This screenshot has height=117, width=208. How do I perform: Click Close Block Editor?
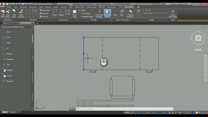coord(173,14)
